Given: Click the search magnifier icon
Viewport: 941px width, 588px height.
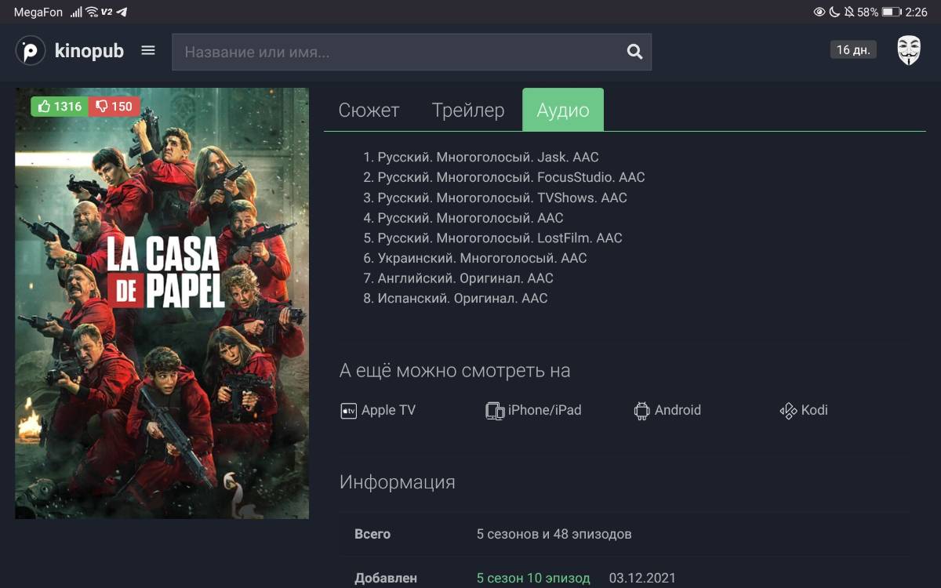Looking at the screenshot, I should tap(634, 52).
